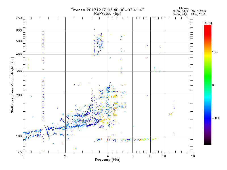Image resolution: width=227 pixels, height=170 pixels.
Task: Click the y-axis label '100'
Action: 19,136
